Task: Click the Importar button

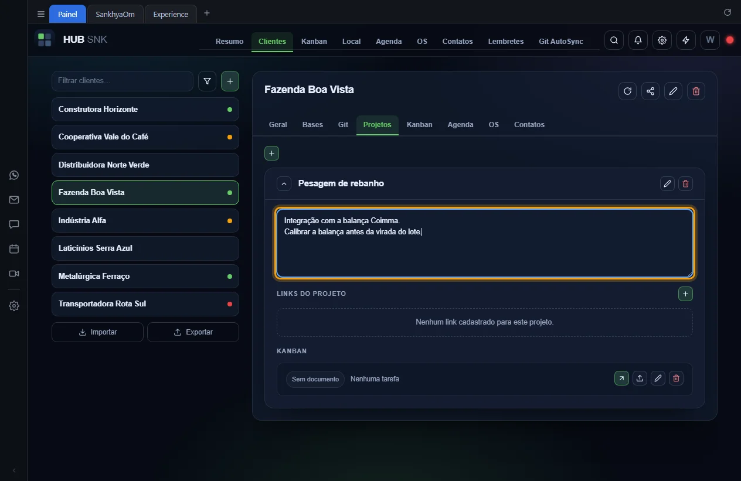Action: tap(97, 332)
